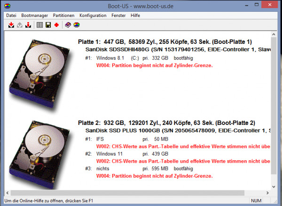Select the SanDisk SSD PLUS 1000GB description
Screen dimensions: 282x206
(178, 131)
